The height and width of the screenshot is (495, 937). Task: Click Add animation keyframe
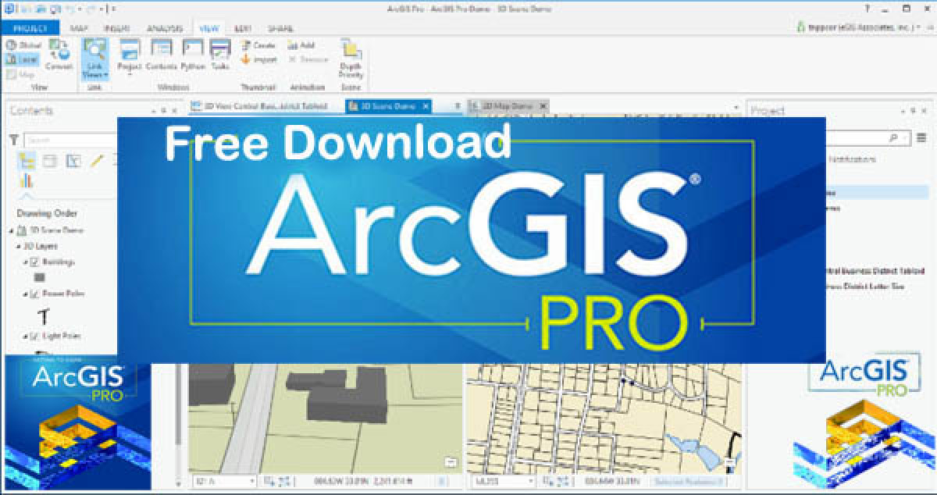[301, 46]
